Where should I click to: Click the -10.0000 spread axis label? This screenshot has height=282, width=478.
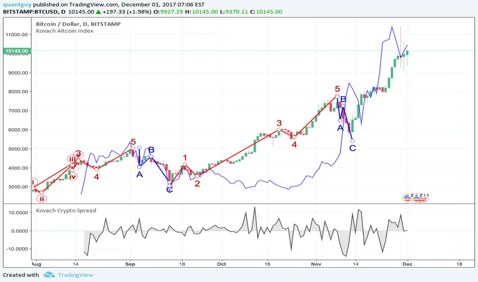[17, 249]
